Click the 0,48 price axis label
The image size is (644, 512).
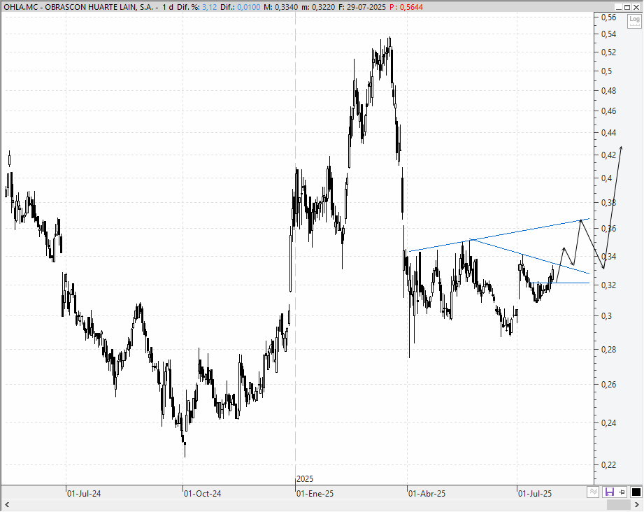click(608, 91)
